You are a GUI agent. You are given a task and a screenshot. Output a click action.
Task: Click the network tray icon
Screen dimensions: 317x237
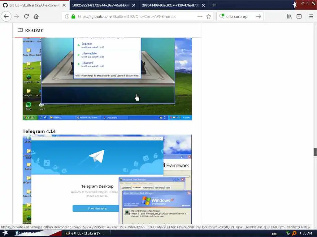coord(288,233)
